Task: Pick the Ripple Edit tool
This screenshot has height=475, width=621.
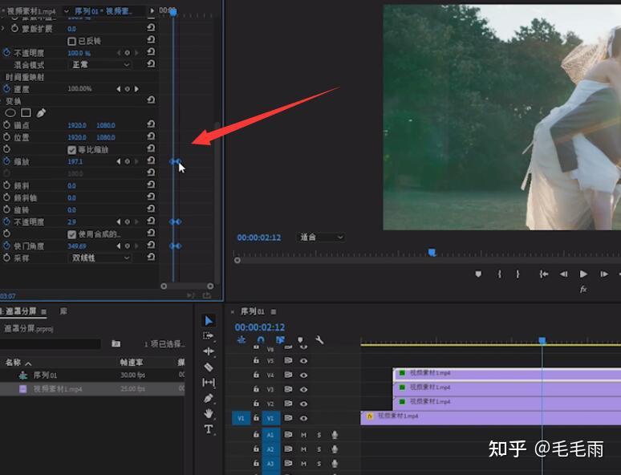Action: tap(209, 351)
